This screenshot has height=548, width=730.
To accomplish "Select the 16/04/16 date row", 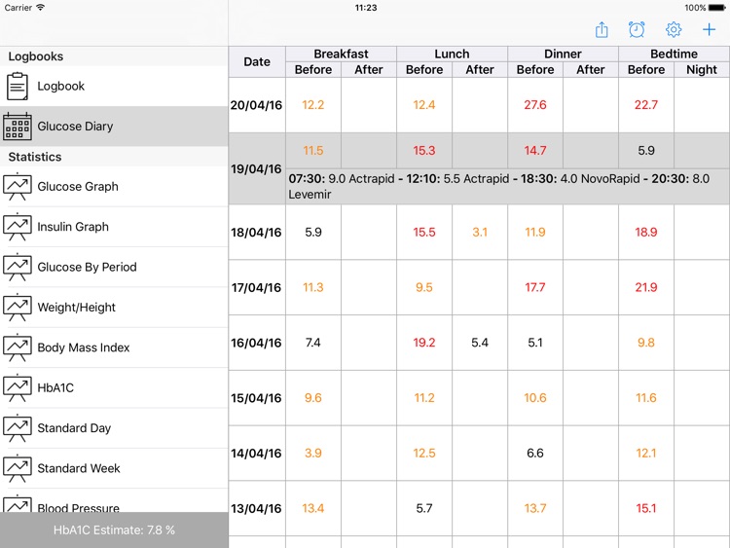I will tap(479, 343).
